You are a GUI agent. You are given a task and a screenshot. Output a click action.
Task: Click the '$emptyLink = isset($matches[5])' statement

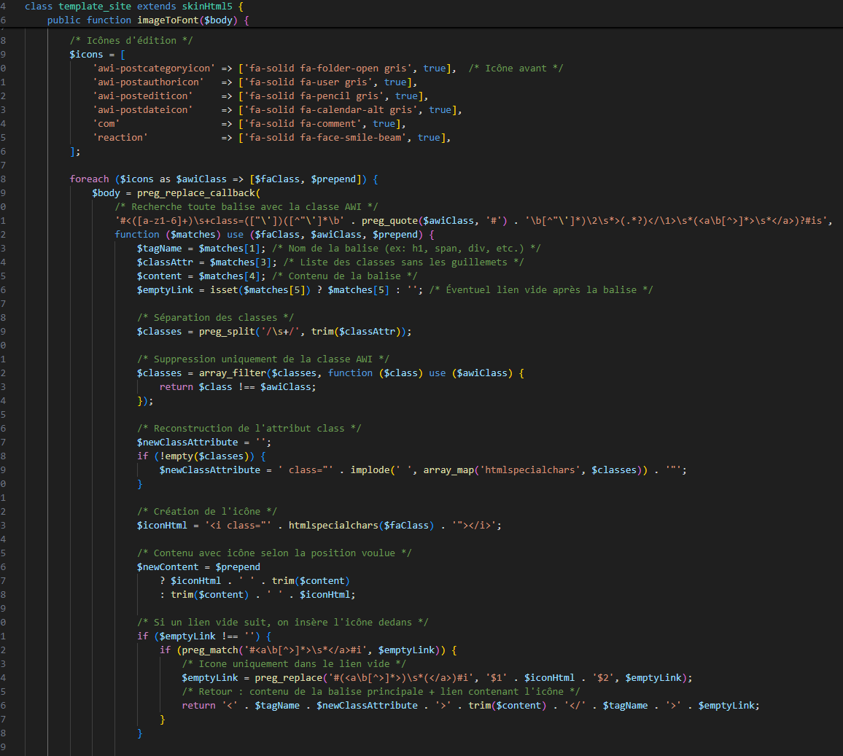(x=279, y=291)
